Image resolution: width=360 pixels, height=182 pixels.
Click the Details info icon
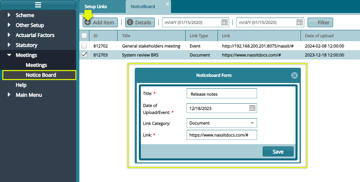pyautogui.click(x=130, y=23)
